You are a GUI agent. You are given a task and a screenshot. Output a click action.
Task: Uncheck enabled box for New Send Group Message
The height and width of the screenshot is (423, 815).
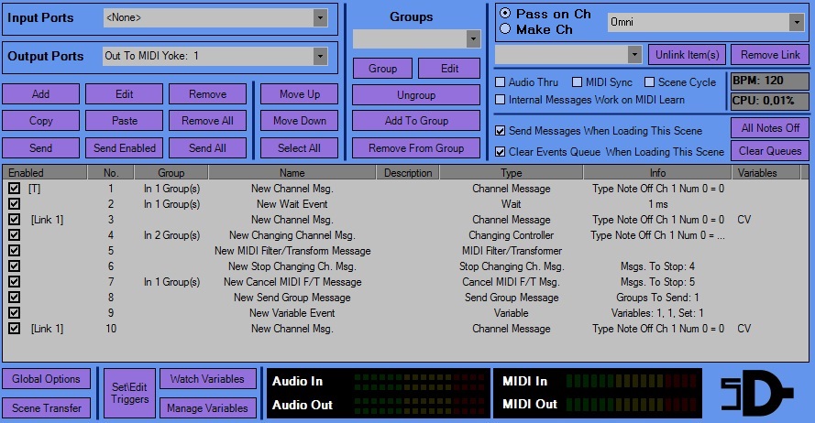[14, 298]
